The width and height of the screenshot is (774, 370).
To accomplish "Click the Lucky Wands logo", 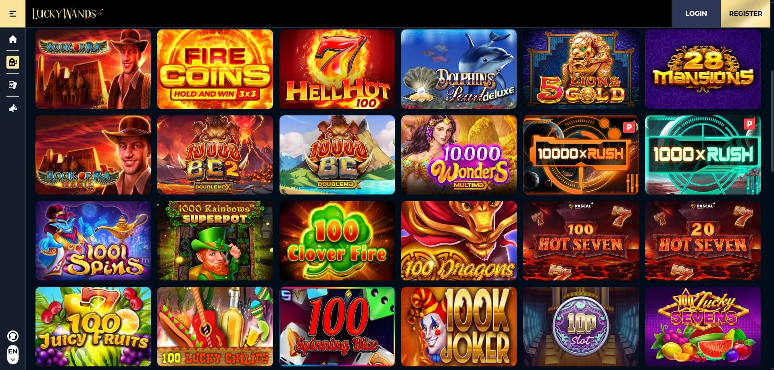I will coord(68,14).
